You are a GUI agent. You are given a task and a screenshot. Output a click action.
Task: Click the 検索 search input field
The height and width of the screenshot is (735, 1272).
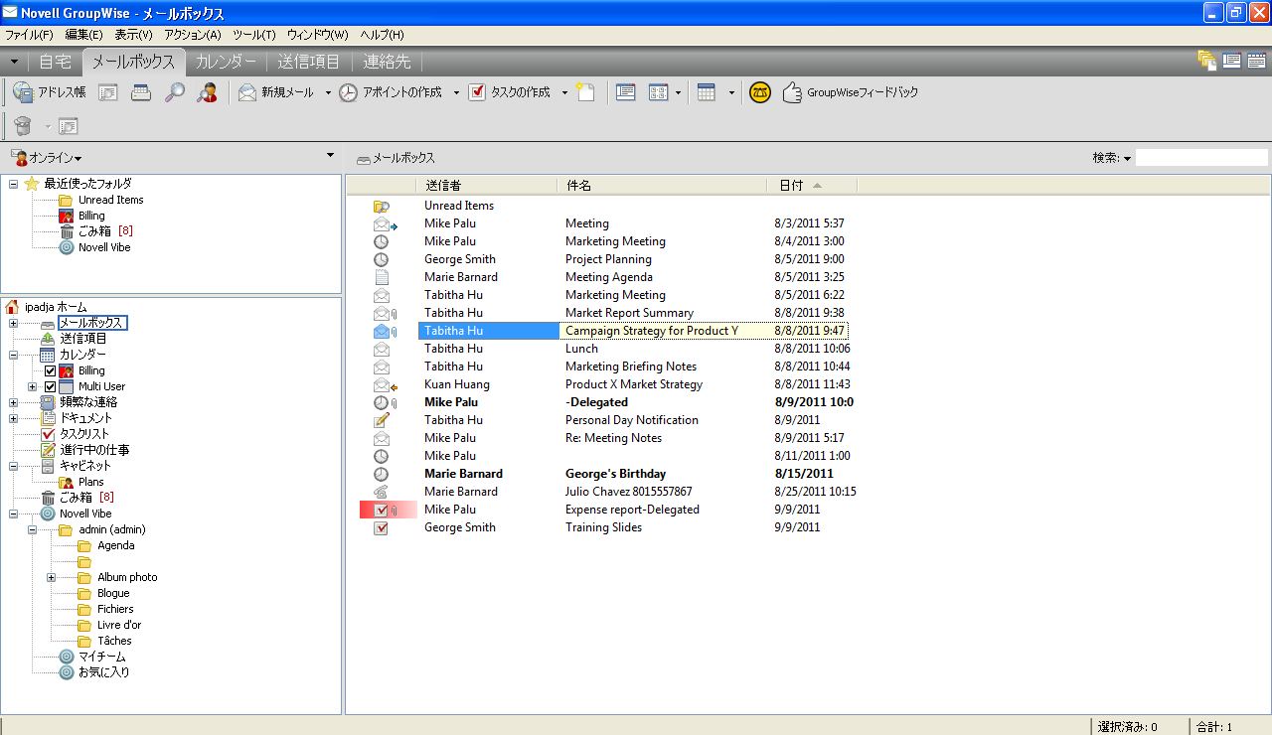point(1201,158)
